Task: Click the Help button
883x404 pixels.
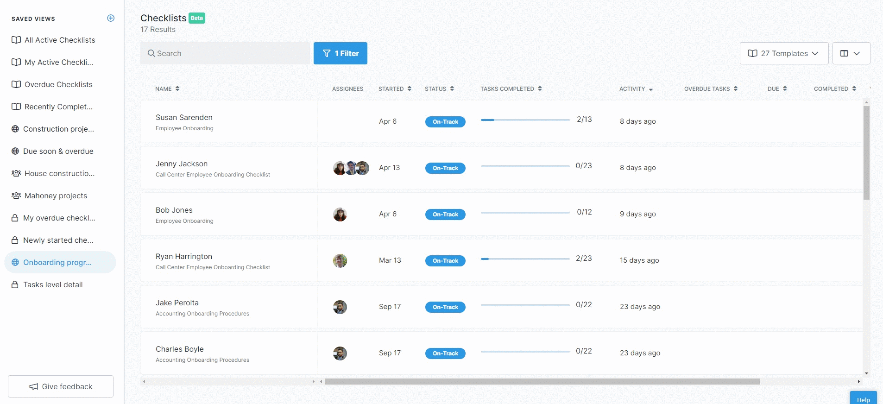Action: [863, 399]
